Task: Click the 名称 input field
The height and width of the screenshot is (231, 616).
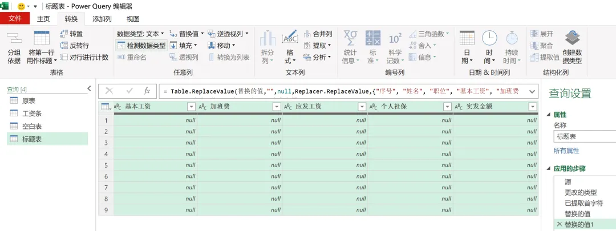Action: point(585,136)
